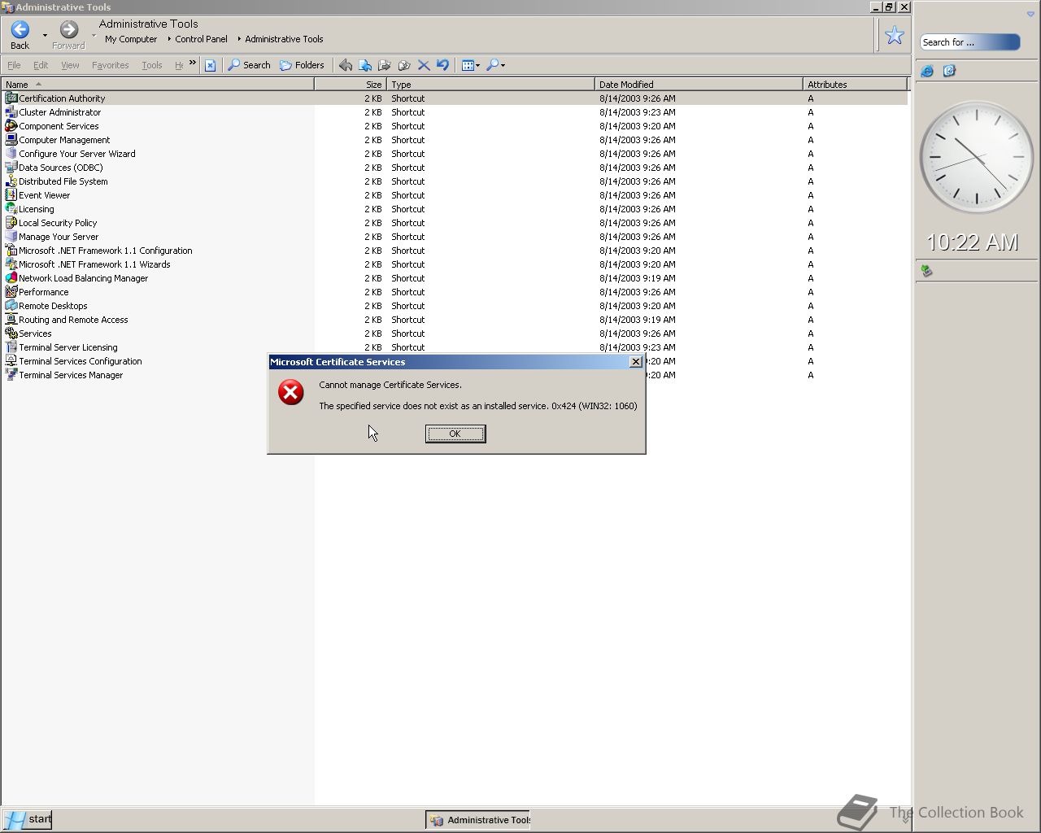Viewport: 1041px width, 833px height.
Task: Select the Licensing shortcut icon
Action: (11, 209)
